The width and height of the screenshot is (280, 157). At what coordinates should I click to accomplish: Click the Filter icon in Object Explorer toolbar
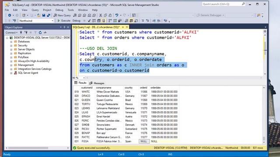point(35,33)
